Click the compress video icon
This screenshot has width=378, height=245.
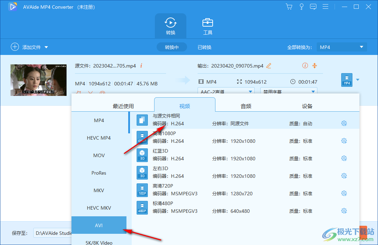point(315,65)
